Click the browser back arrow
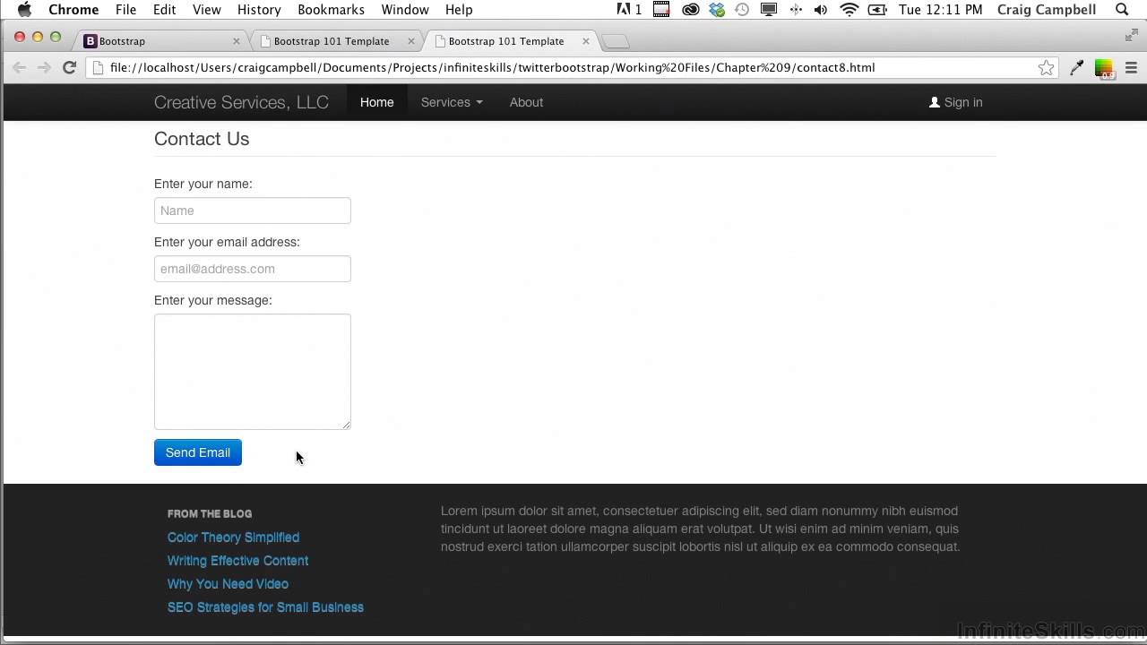The image size is (1147, 645). point(19,67)
